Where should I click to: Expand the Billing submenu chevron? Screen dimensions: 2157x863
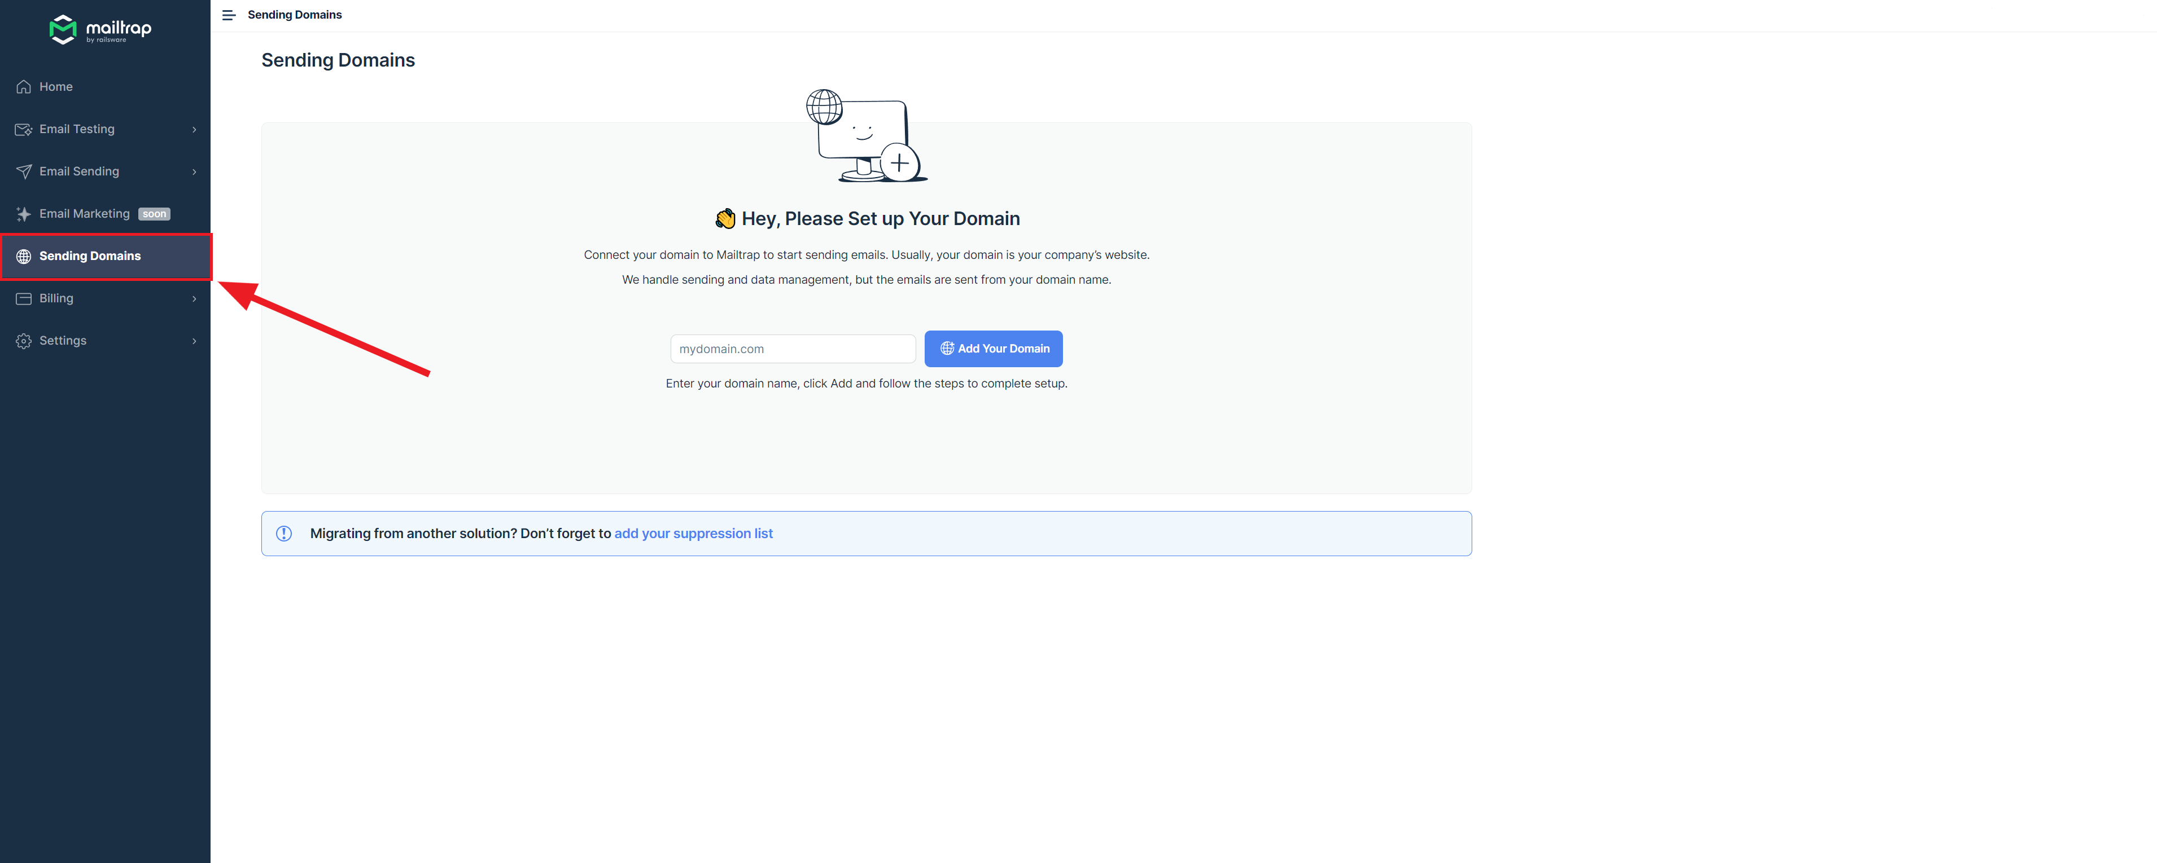(194, 299)
